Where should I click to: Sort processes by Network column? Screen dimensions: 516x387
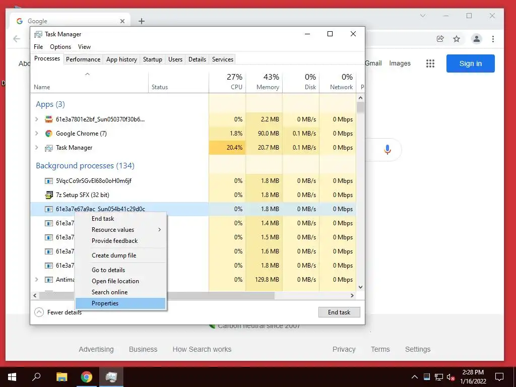[x=338, y=82]
